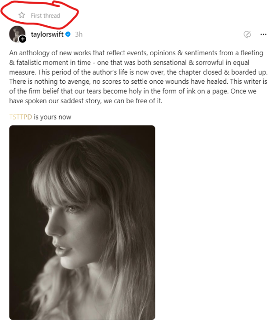Image resolution: width=271 pixels, height=326 pixels.
Task: Click the line beginning 'An anthology of new works'
Action: pos(135,53)
